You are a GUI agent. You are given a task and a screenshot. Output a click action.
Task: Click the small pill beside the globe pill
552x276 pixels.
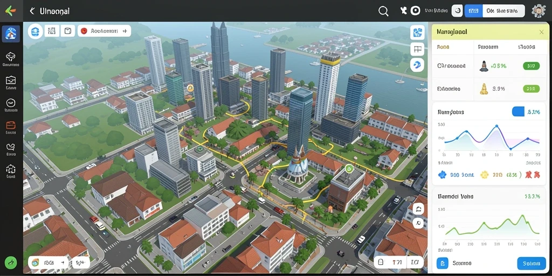point(81,263)
